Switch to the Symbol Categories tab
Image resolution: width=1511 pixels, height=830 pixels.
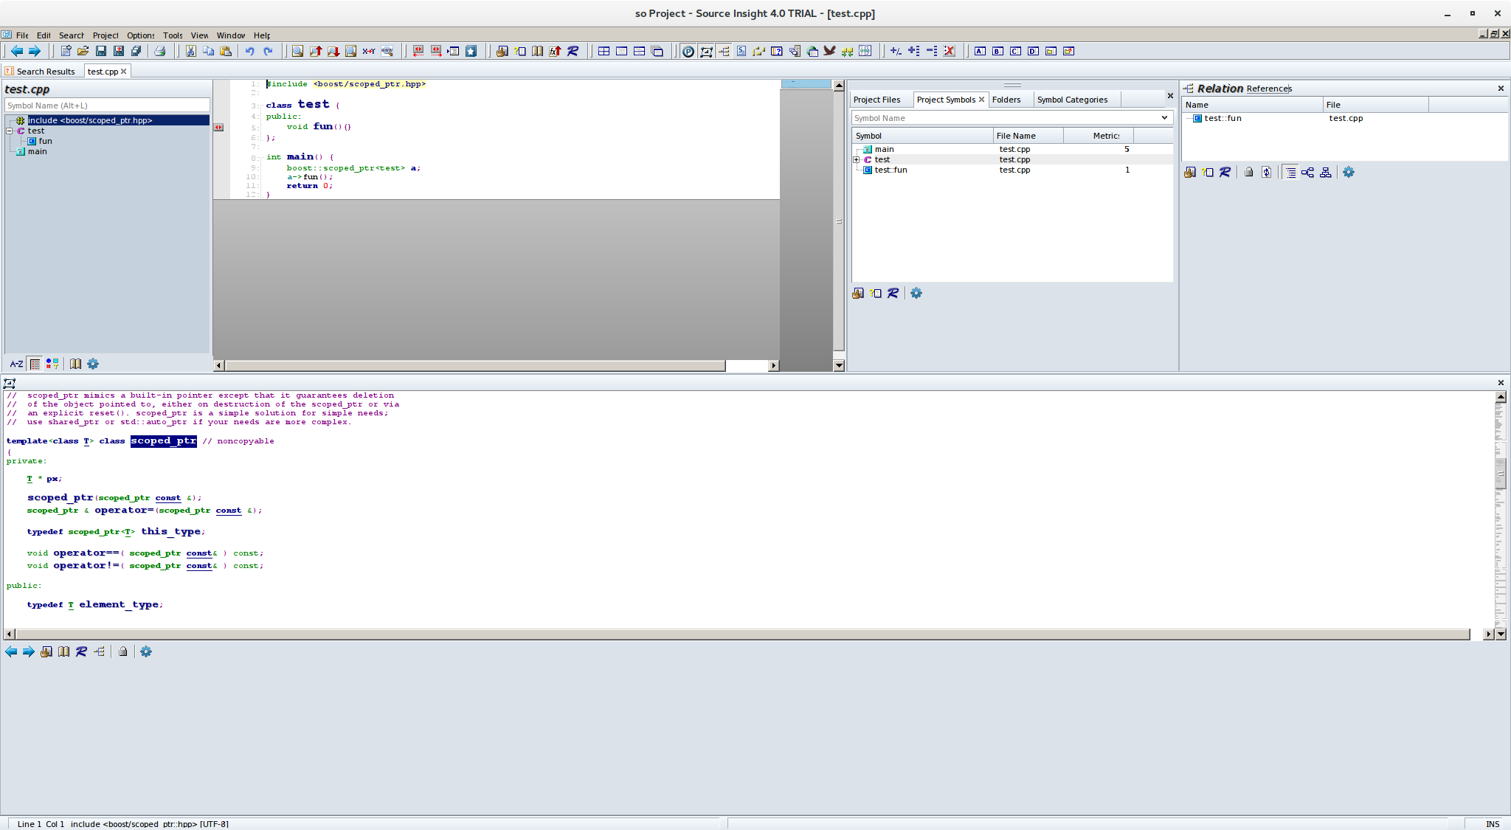(x=1072, y=100)
